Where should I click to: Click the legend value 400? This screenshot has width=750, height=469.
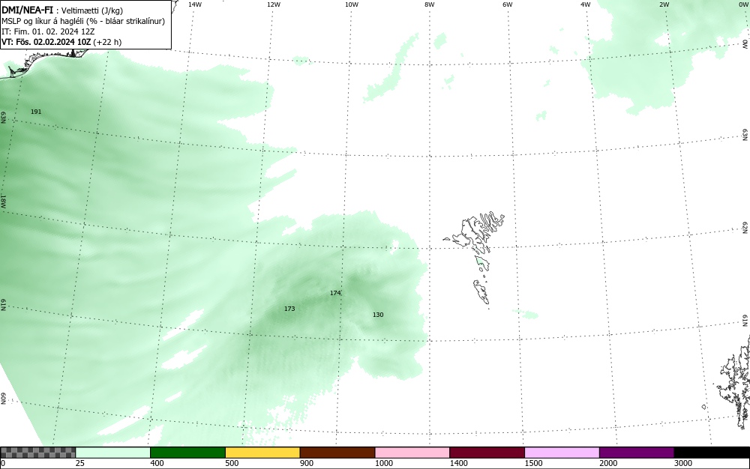tap(157, 463)
